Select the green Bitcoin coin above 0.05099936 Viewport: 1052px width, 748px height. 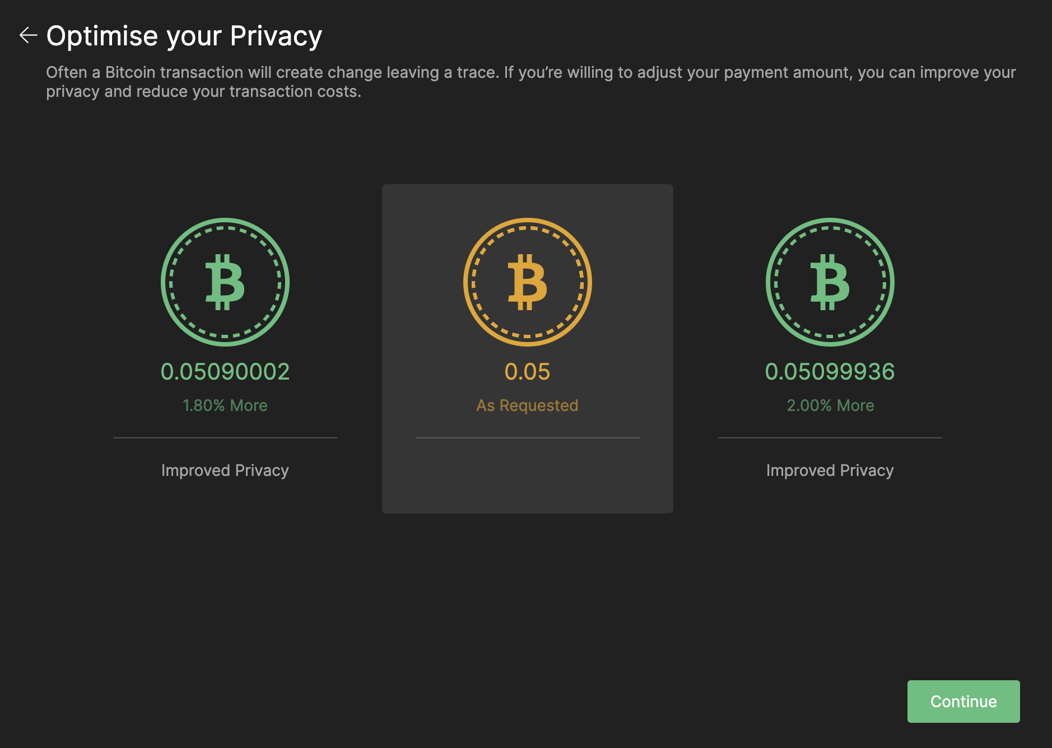point(830,282)
